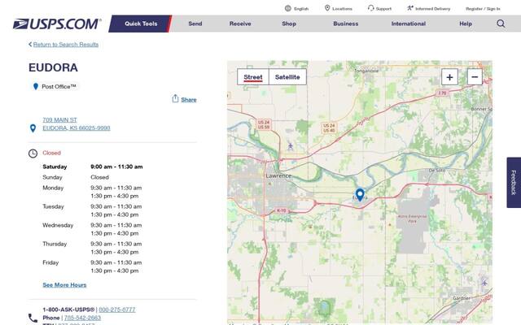The image size is (521, 325).
Task: Click the 1-800-ASK-USPS text
Action: pyautogui.click(x=68, y=310)
